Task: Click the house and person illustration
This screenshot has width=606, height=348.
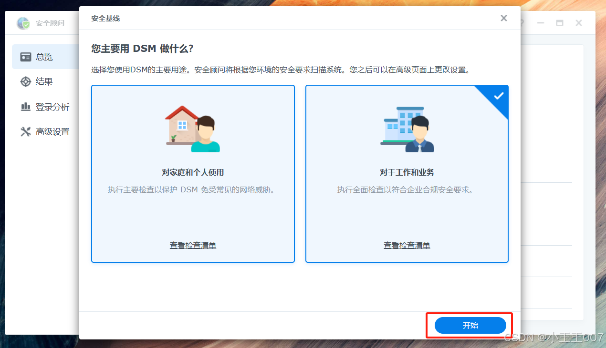Action: [193, 129]
